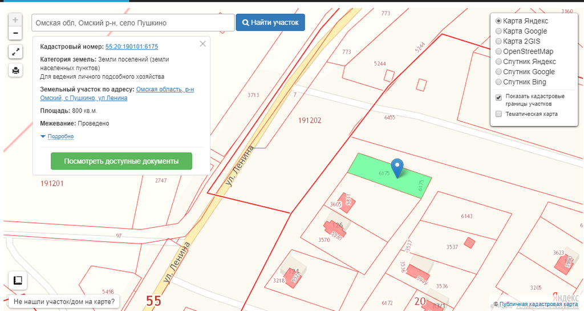
Task: Toggle cadastral parcel boundaries checkbox
Action: (x=498, y=98)
